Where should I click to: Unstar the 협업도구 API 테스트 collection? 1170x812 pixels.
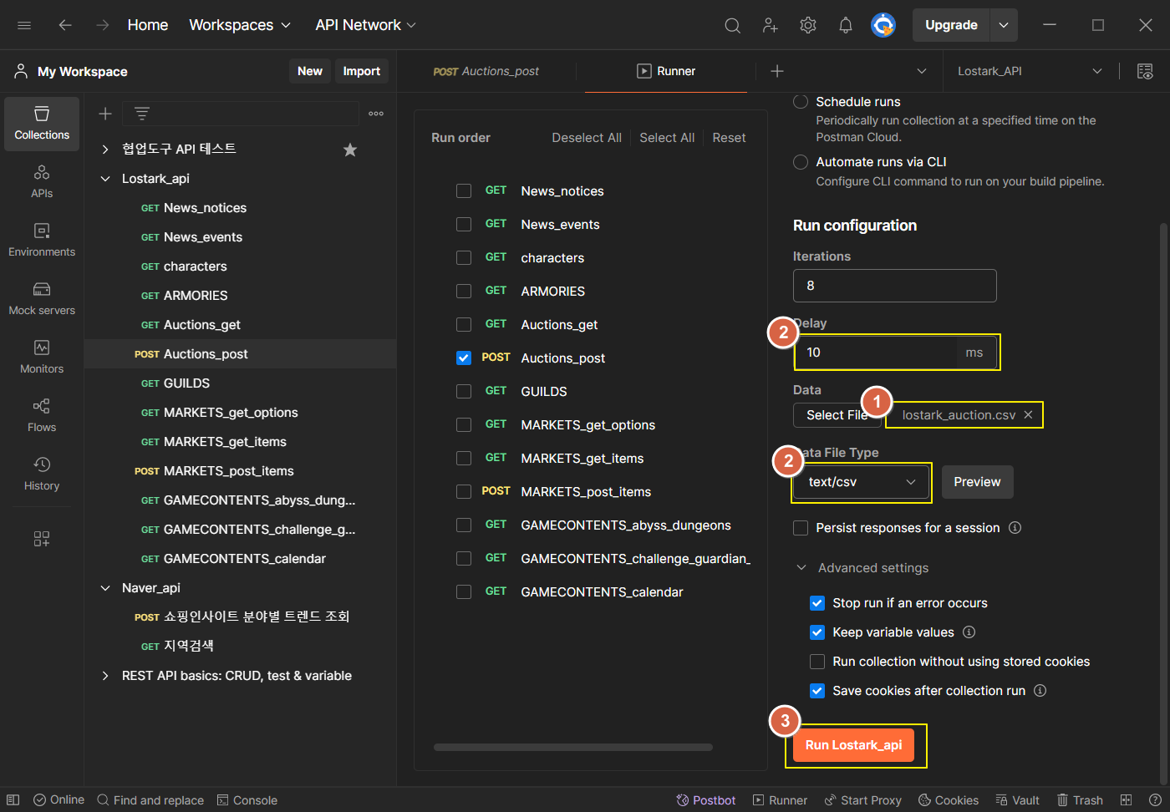(x=350, y=150)
